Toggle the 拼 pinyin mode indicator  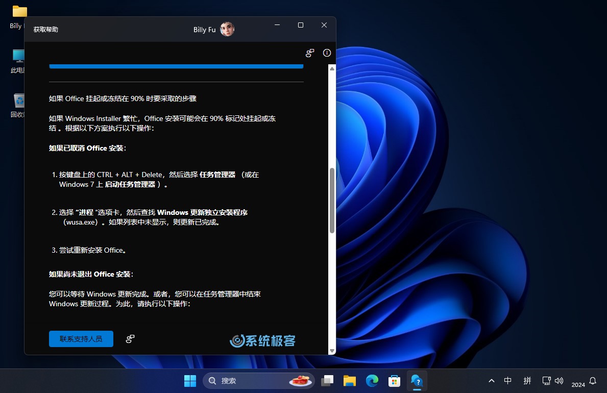click(527, 380)
